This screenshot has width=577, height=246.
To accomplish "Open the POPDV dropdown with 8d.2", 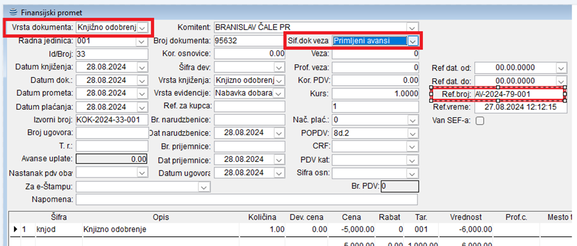I will [x=412, y=133].
